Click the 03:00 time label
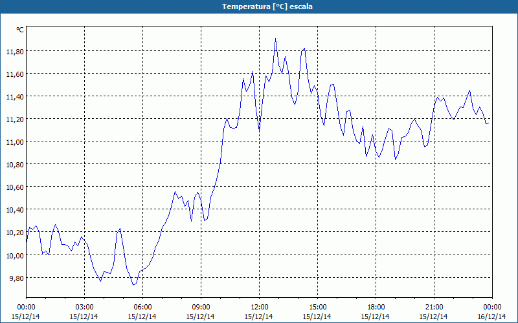The height and width of the screenshot is (323, 518). (84, 307)
